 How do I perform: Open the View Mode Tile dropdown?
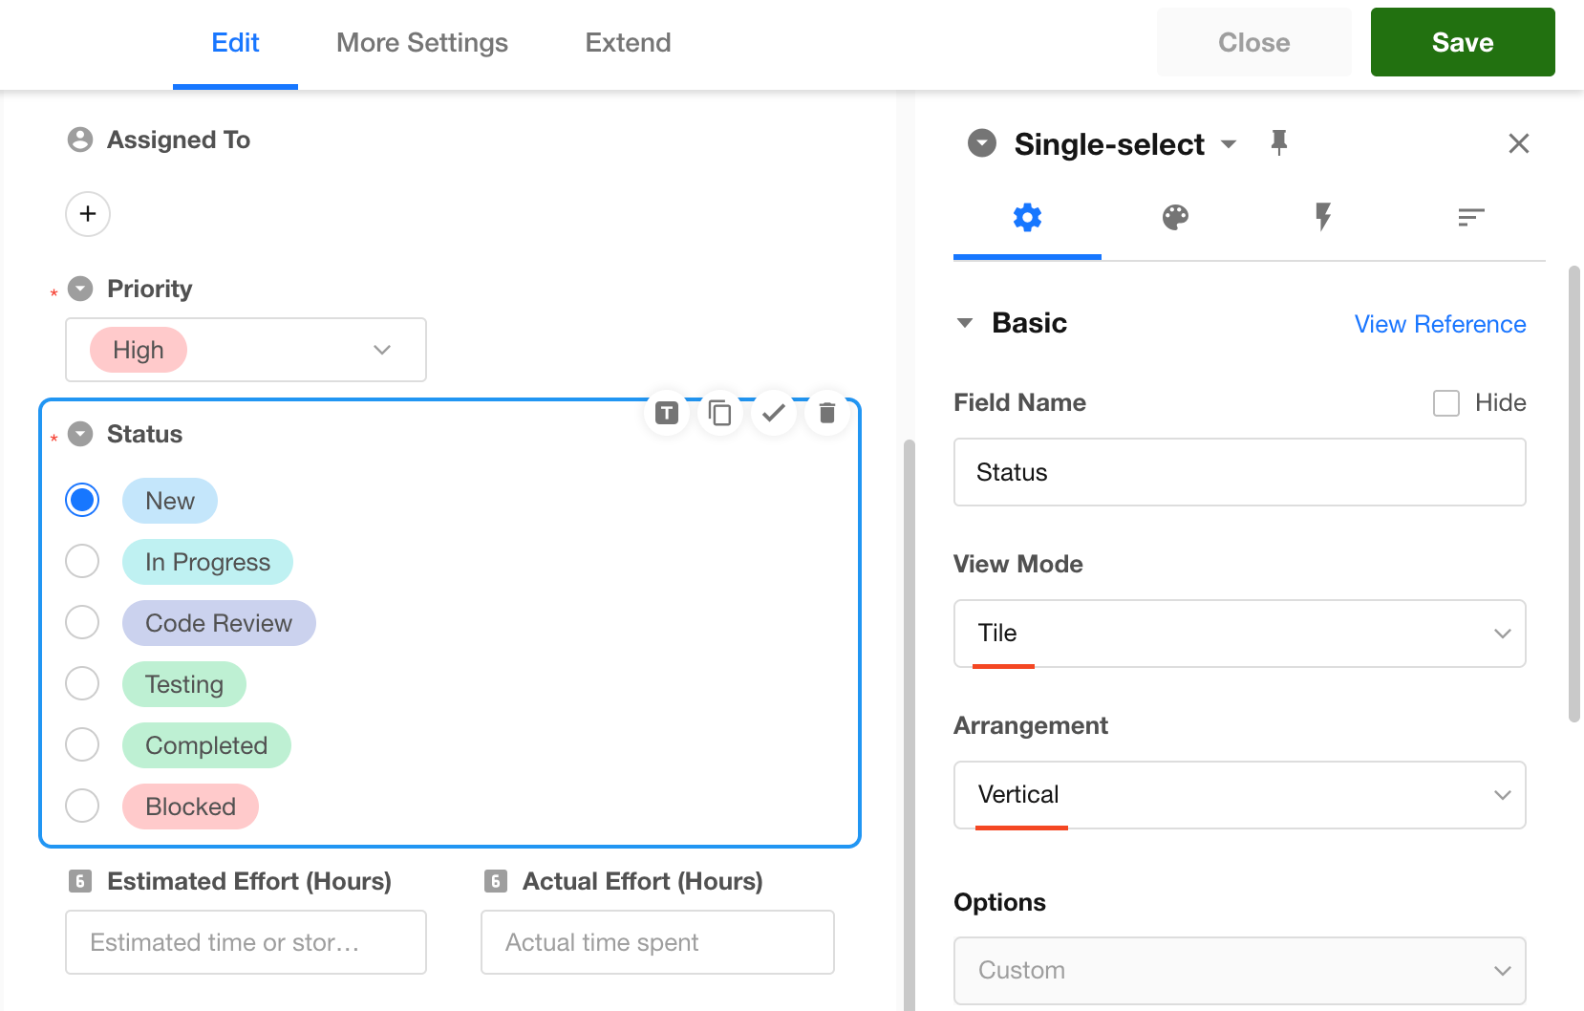(x=1239, y=634)
